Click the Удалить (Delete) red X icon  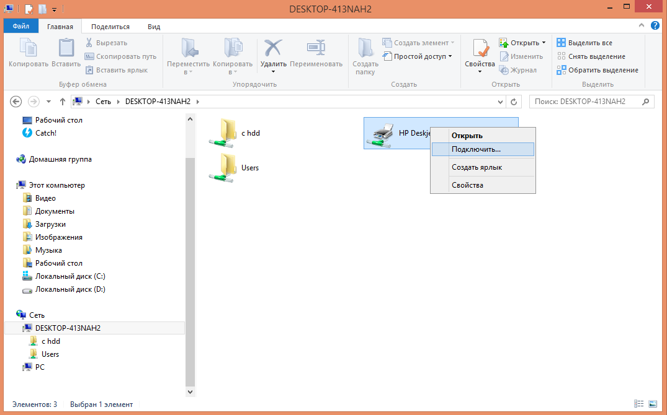(273, 49)
